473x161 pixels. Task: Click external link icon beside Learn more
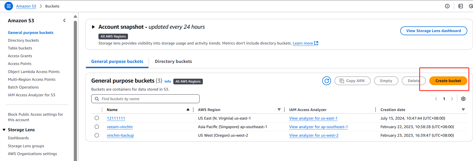coord(316,43)
